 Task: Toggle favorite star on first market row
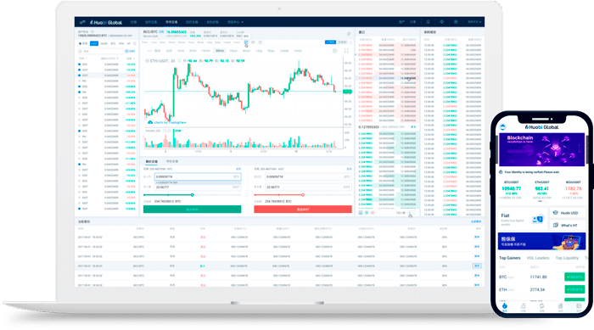79,64
